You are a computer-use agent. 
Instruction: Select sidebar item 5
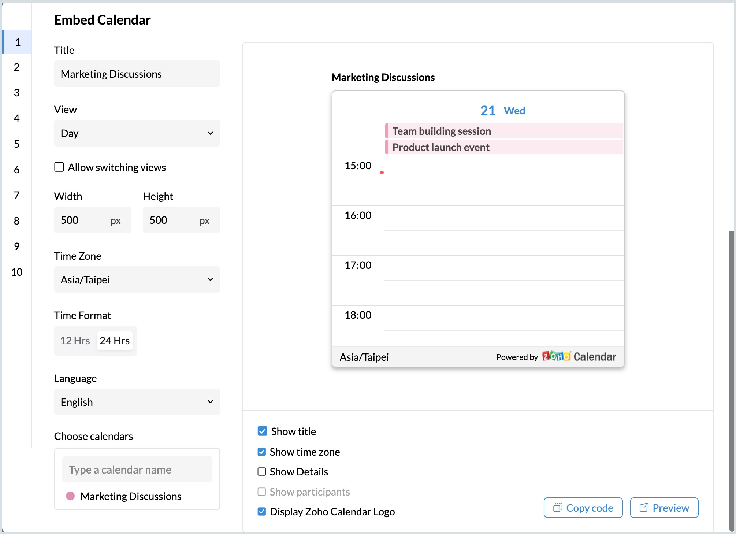[x=17, y=144]
